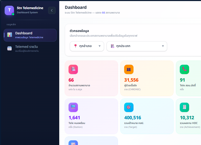Viewport: 201px width, 145px height.
Task: Click the bar chart icon beside Dashboard
Action: (x=10, y=35)
